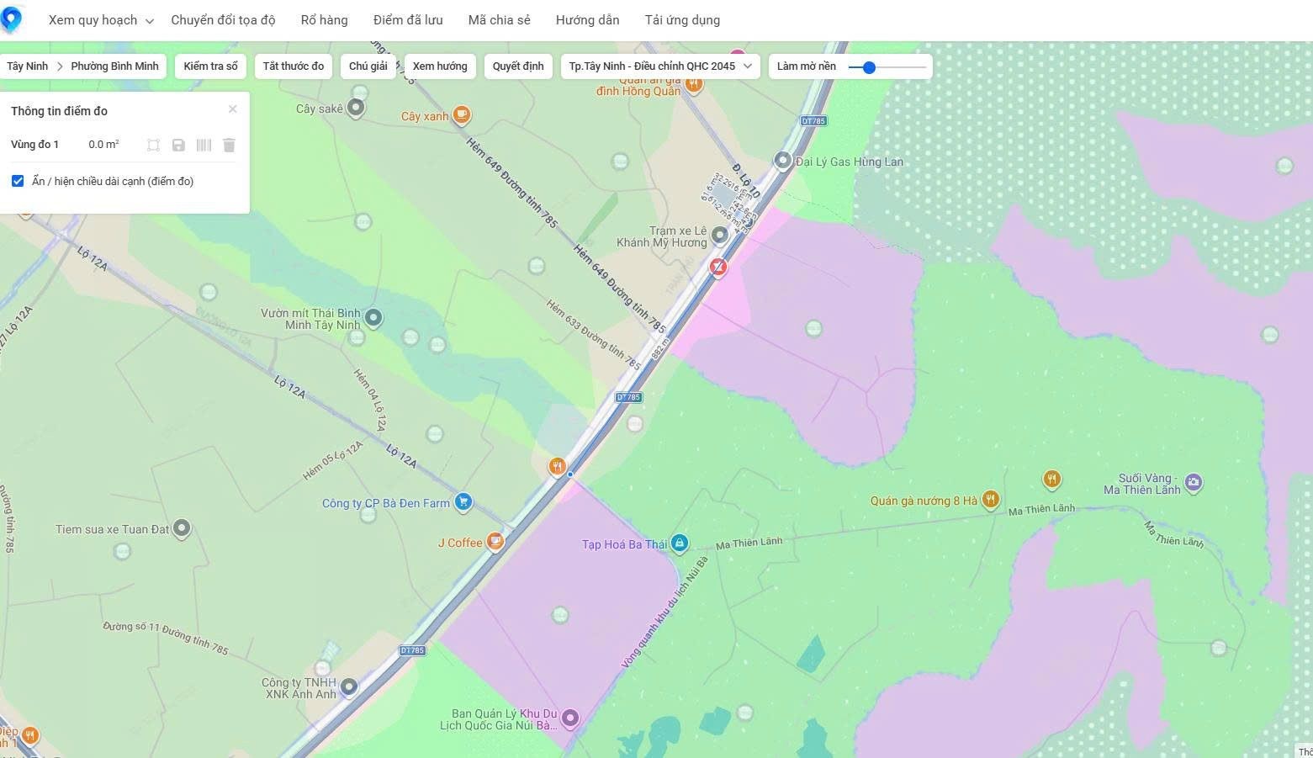Delete Vùng đo 1 with the trash icon
1313x758 pixels.
tap(229, 146)
